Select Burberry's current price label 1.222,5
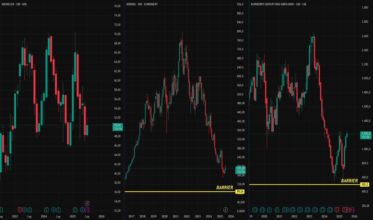The width and height of the screenshot is (373, 220). click(366, 135)
